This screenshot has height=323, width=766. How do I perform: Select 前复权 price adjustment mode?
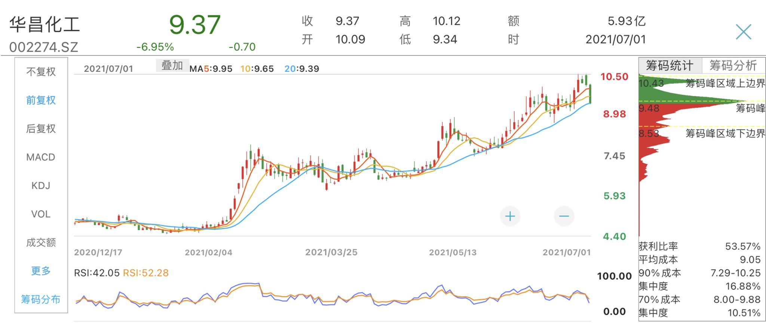pyautogui.click(x=41, y=100)
